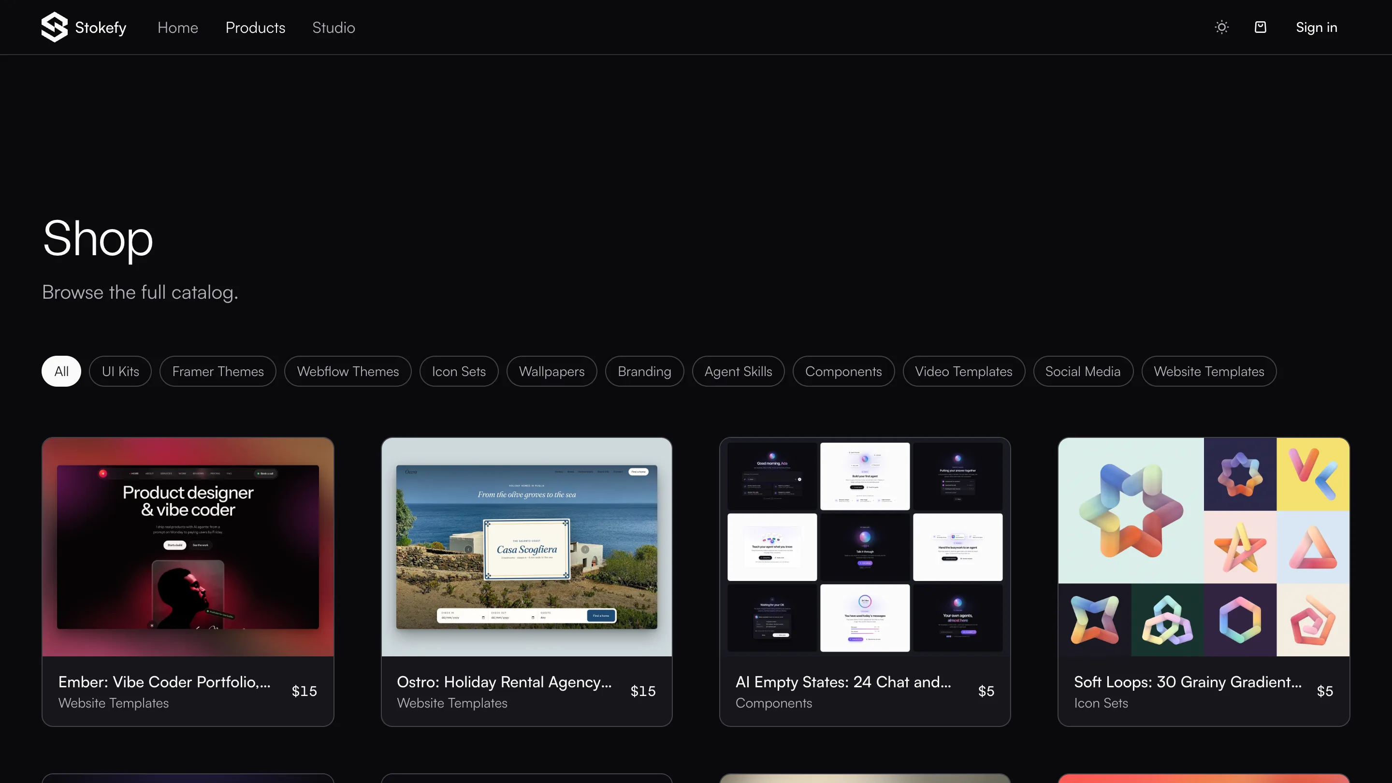Viewport: 1392px width, 783px height.
Task: Filter by Agent Skills
Action: click(738, 371)
